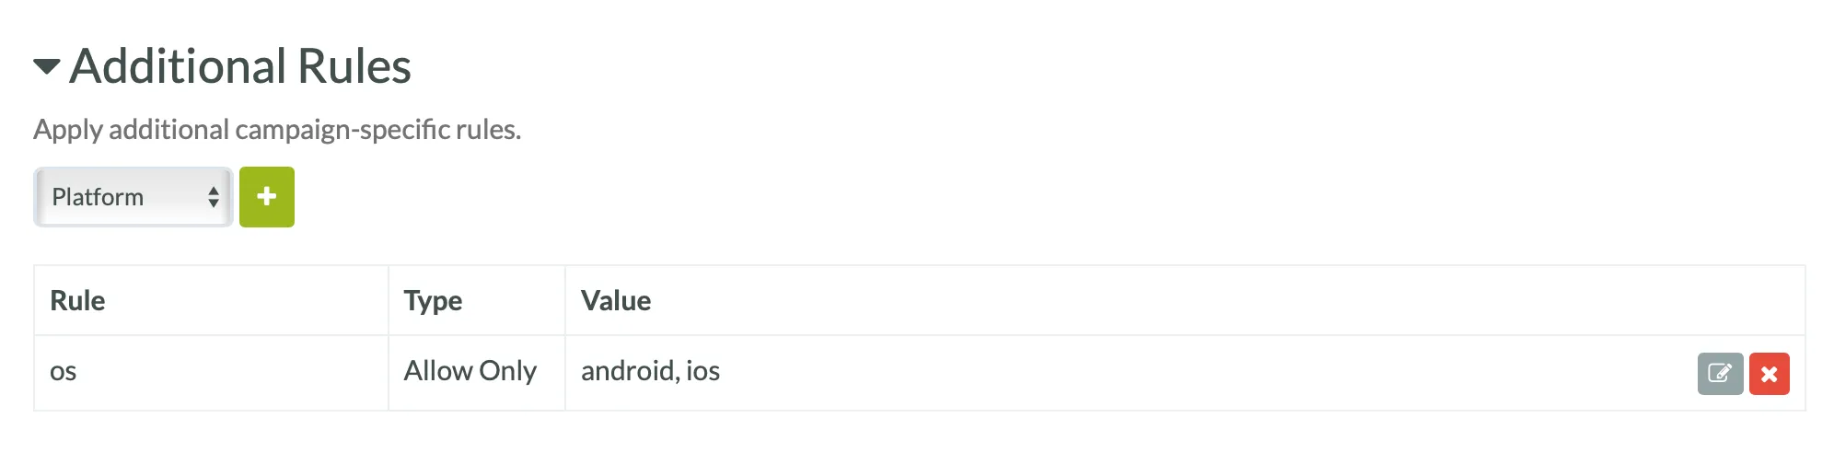Click the Platform dropdown up-down arrows
Screen dimensions: 1834x453
point(214,197)
